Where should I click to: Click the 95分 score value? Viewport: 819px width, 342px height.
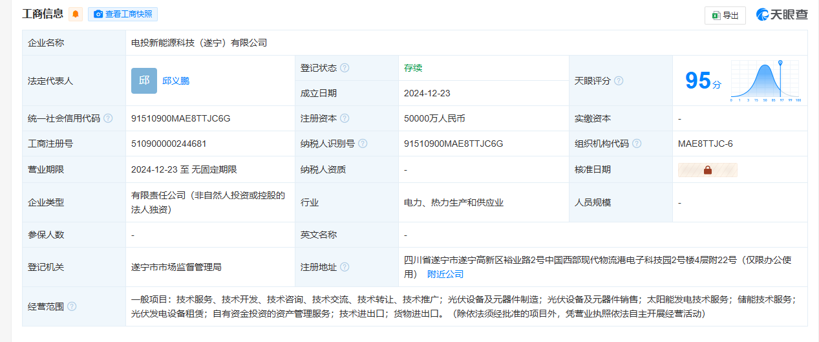703,81
